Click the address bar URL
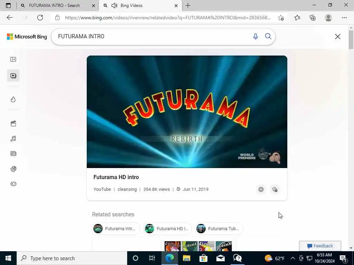 (168, 18)
